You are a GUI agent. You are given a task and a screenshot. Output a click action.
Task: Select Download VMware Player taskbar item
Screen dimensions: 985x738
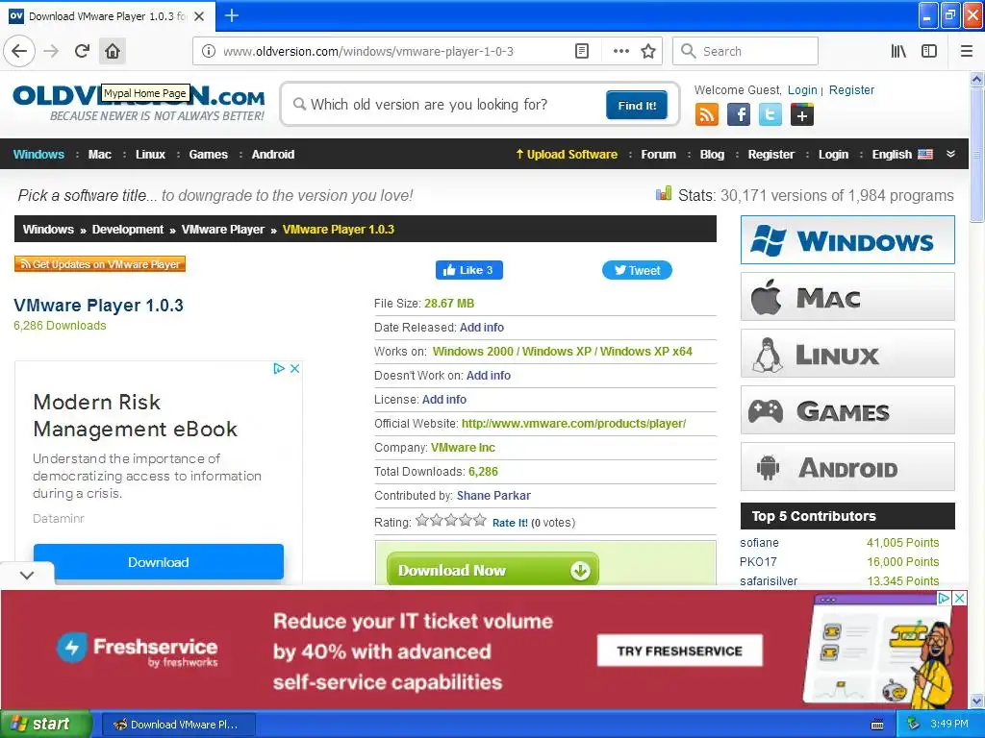[178, 725]
